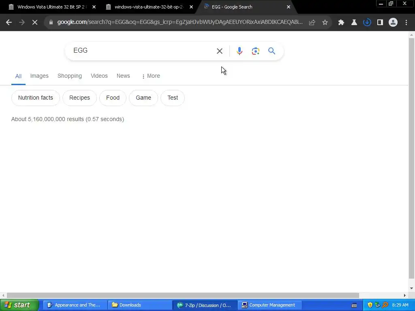This screenshot has width=415, height=311.
Task: Open the profile avatar menu
Action: (x=393, y=23)
